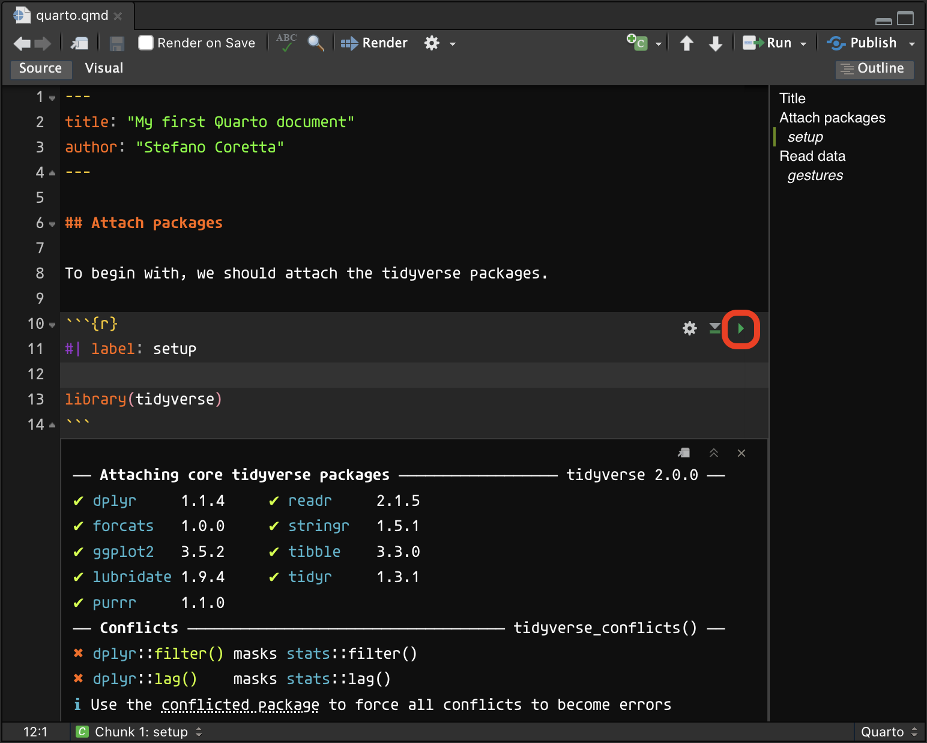This screenshot has height=743, width=927.
Task: Open find and replace magnifier
Action: tap(316, 43)
